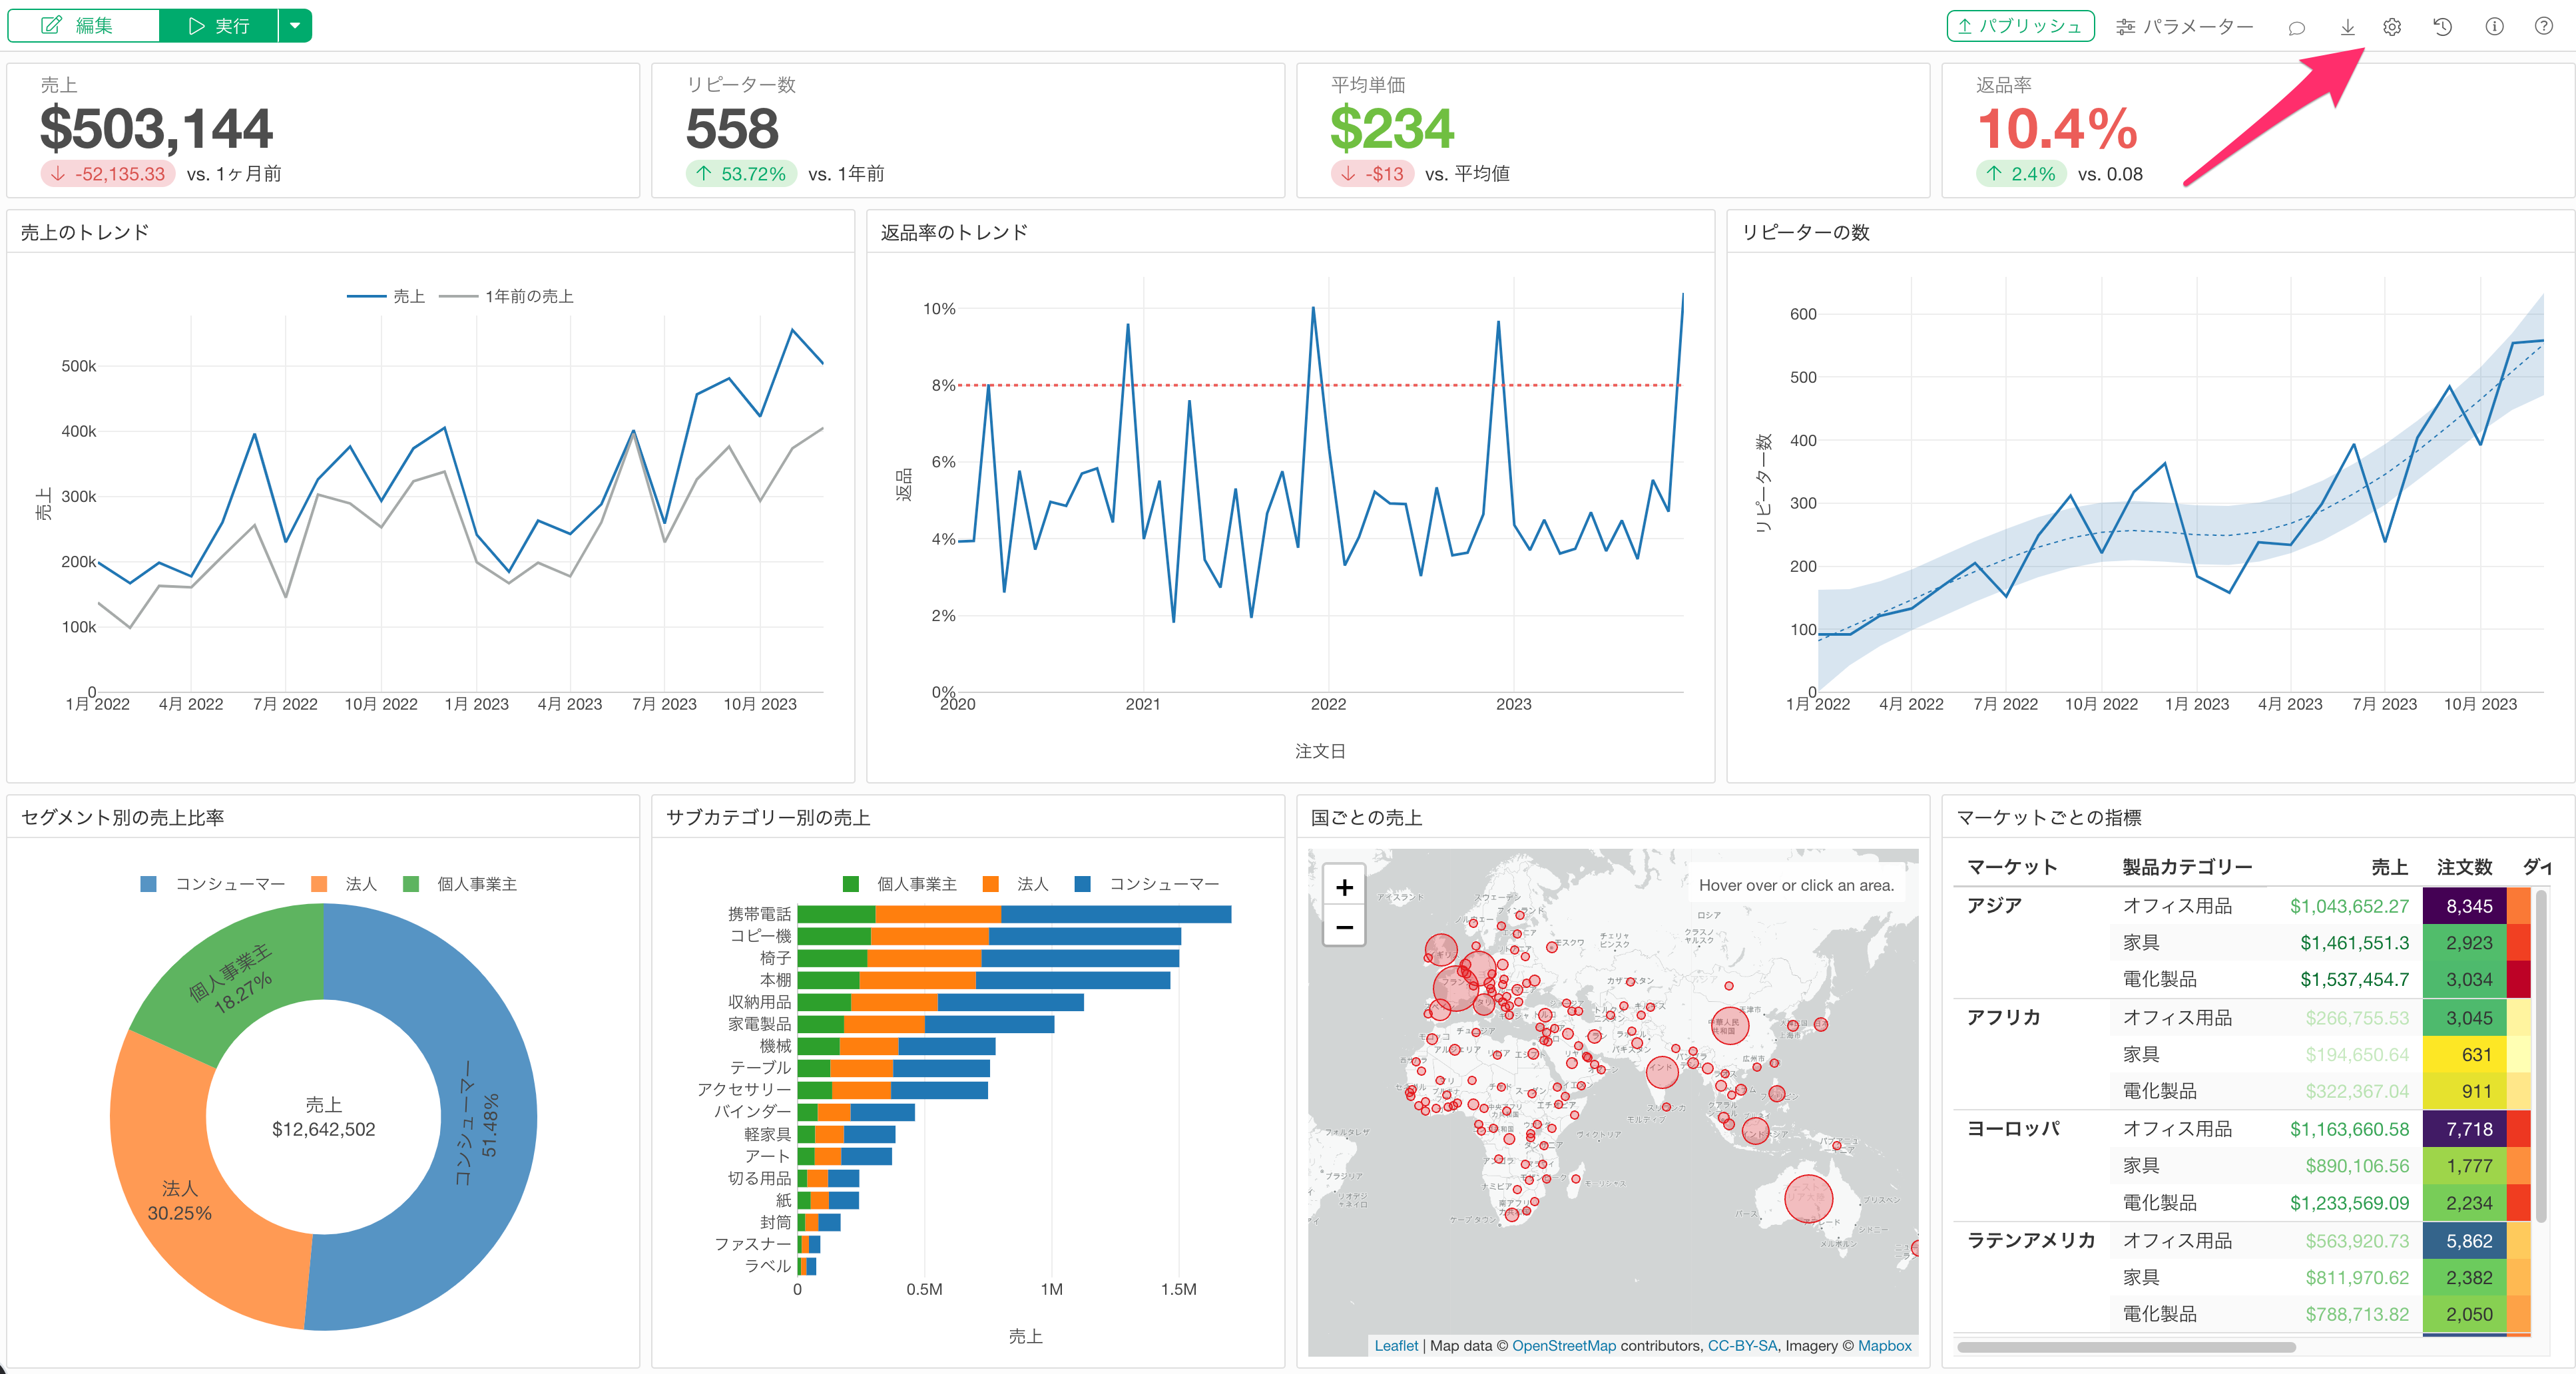The image size is (2576, 1374).
Task: Open the comments speech bubble icon
Action: 2296,28
